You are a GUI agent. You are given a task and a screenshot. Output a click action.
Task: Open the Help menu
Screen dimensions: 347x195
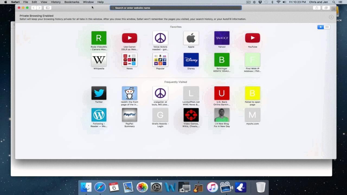click(100, 2)
